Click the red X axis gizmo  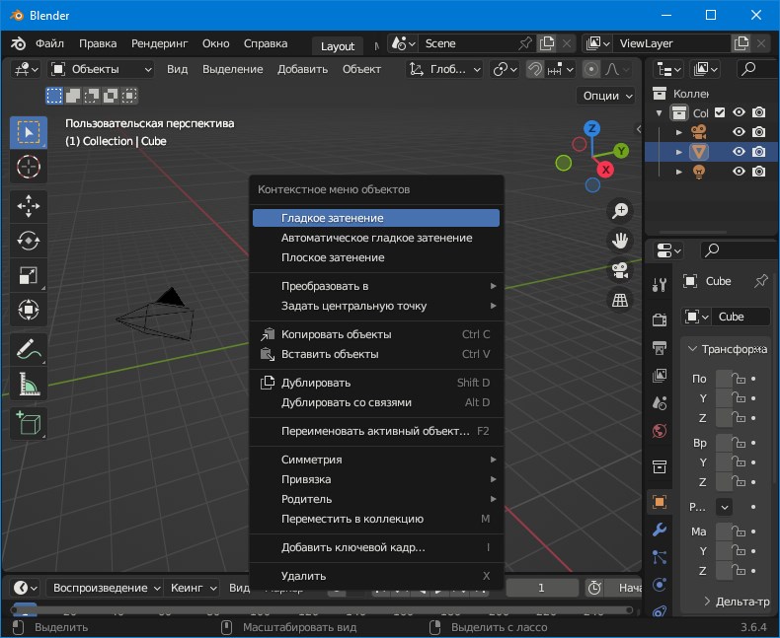pyautogui.click(x=606, y=170)
